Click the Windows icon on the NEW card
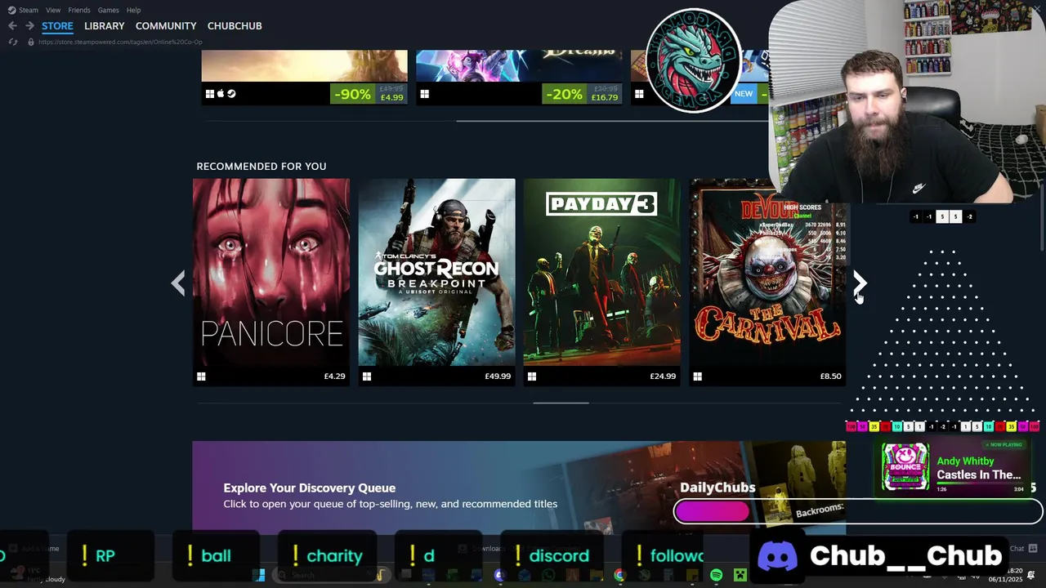Viewport: 1046px width, 588px height. click(x=639, y=94)
